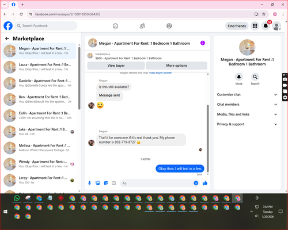Screen dimensions: 288x230
Task: Record a voice clip microphone icon
Action: coord(89,183)
